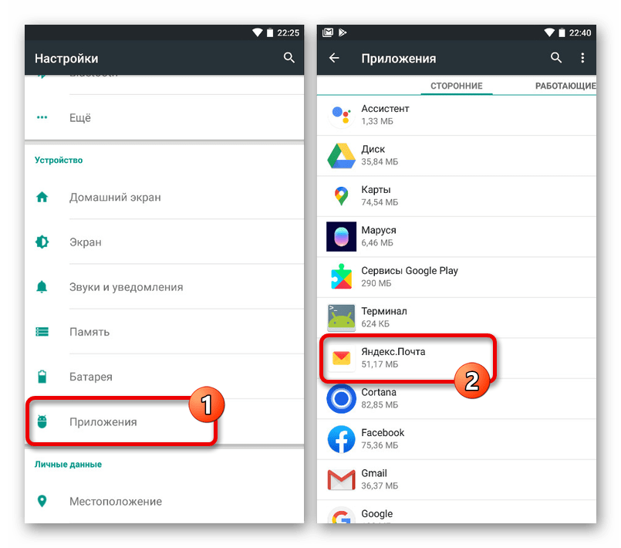This screenshot has height=548, width=621.
Task: Tap the Facebook app icon
Action: click(340, 439)
